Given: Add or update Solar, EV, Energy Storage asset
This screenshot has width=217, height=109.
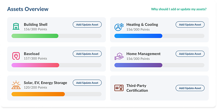Looking at the screenshot, I should 87,83.
